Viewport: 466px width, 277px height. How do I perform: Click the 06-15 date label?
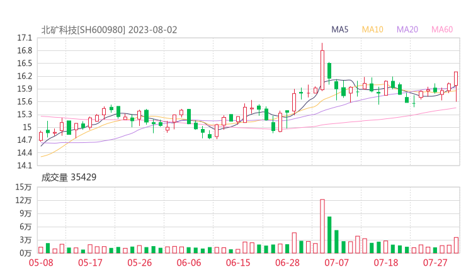click(238, 263)
